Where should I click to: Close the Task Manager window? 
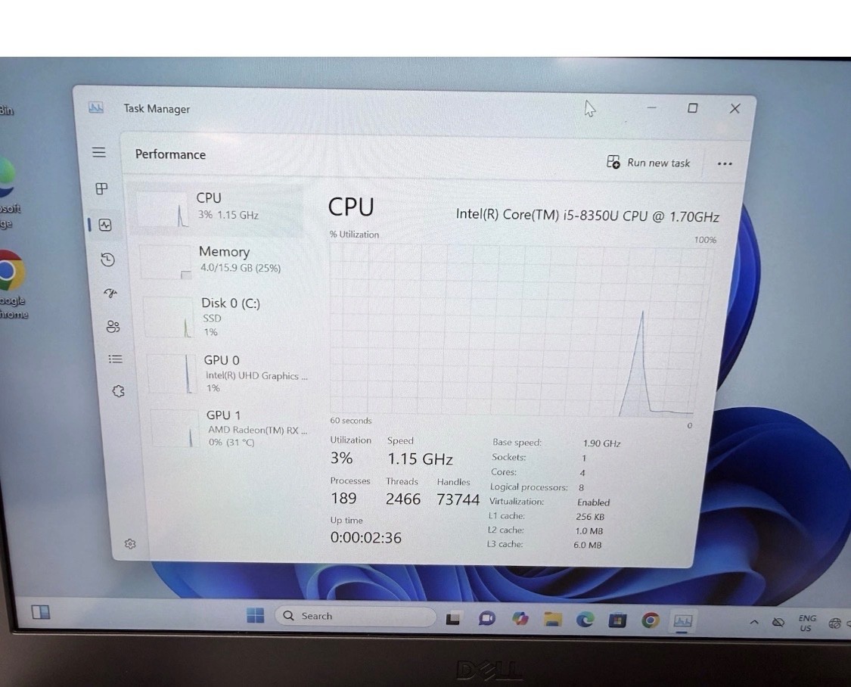(735, 108)
